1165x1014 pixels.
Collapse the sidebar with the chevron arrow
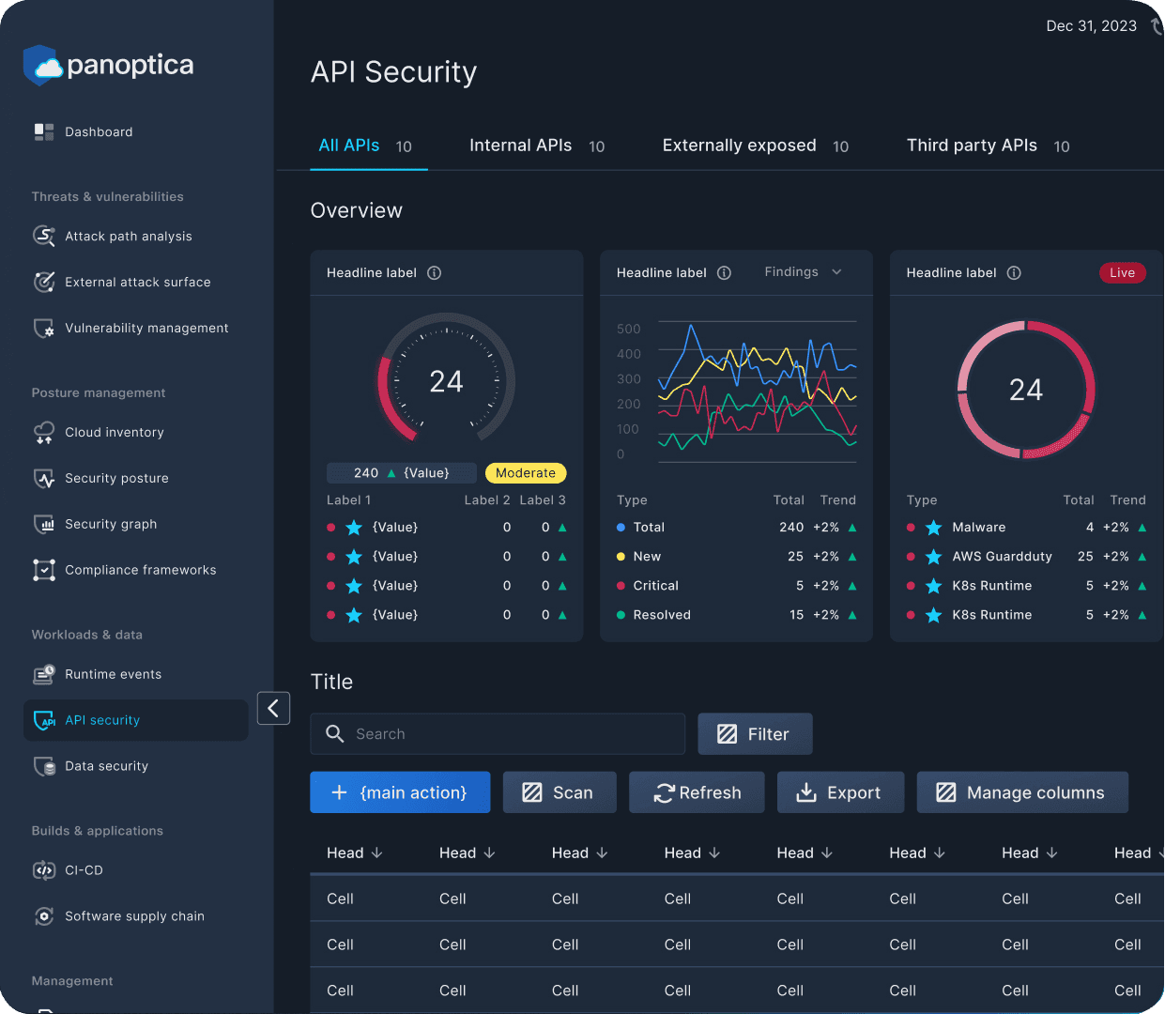point(273,708)
